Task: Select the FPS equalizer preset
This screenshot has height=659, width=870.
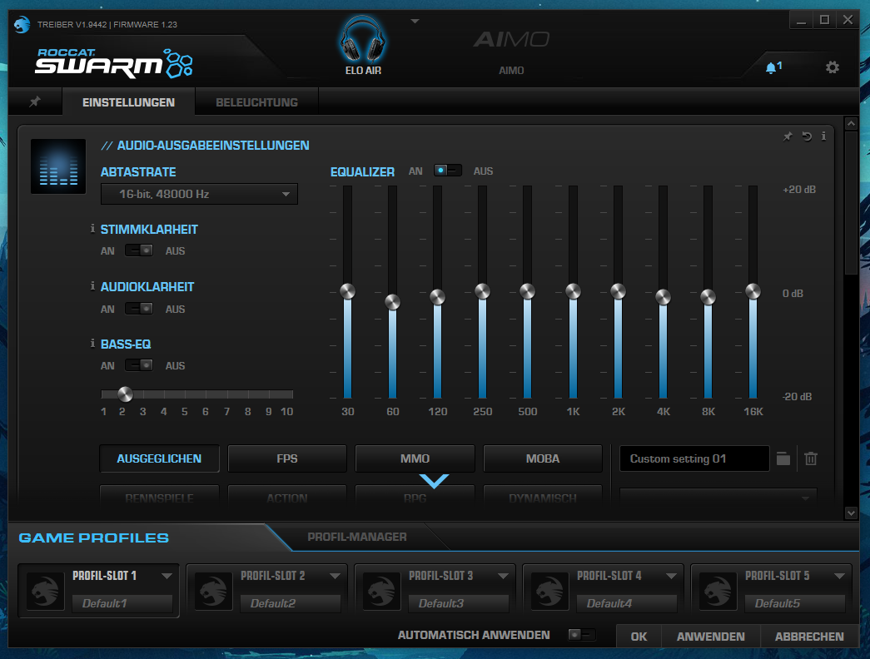Action: (287, 458)
